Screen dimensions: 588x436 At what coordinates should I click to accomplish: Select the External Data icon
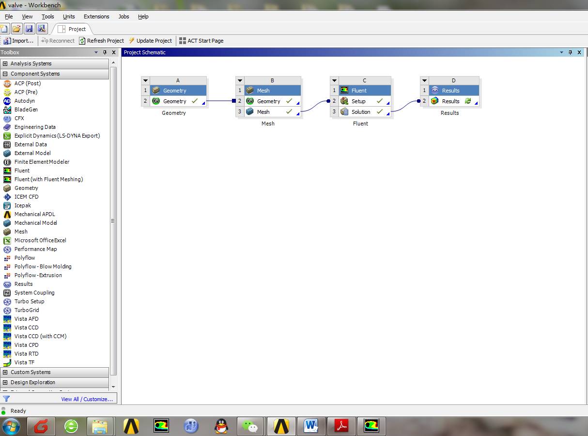(x=7, y=144)
